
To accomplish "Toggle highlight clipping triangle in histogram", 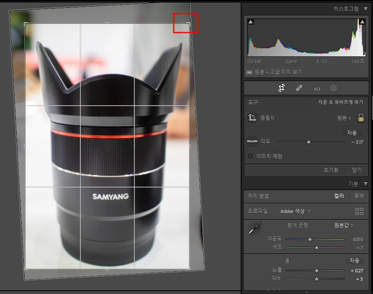I will 362,22.
